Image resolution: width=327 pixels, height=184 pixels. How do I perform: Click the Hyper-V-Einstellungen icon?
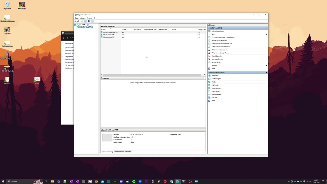(209, 40)
